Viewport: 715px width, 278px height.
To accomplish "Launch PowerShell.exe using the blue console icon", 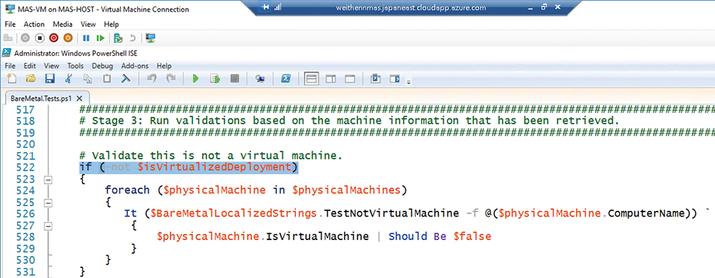I will click(286, 79).
